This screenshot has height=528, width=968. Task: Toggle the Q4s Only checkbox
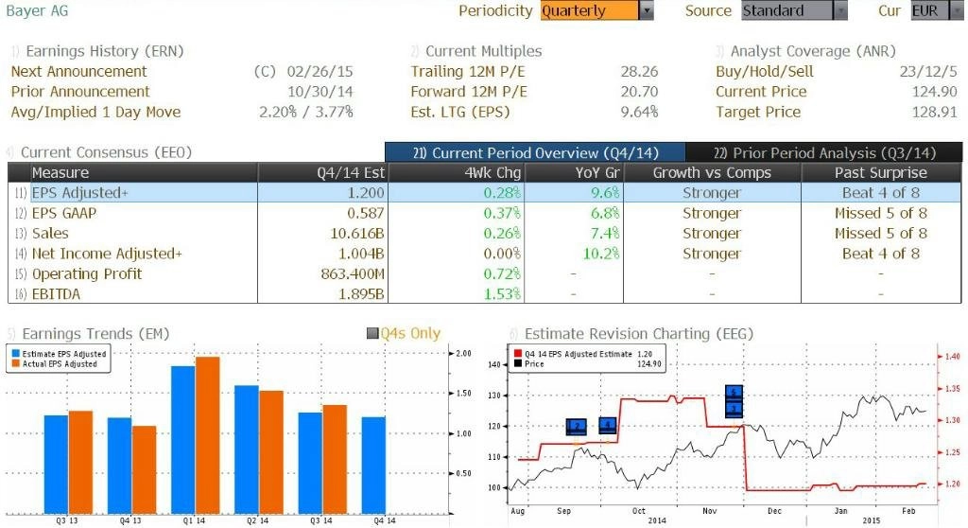tap(372, 334)
